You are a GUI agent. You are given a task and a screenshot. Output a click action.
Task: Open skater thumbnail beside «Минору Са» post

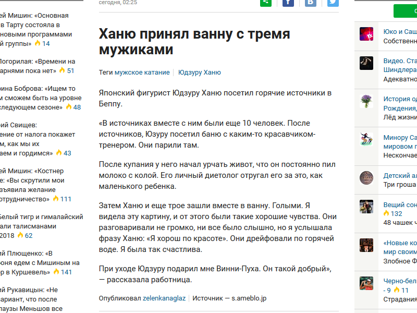pyautogui.click(x=366, y=139)
